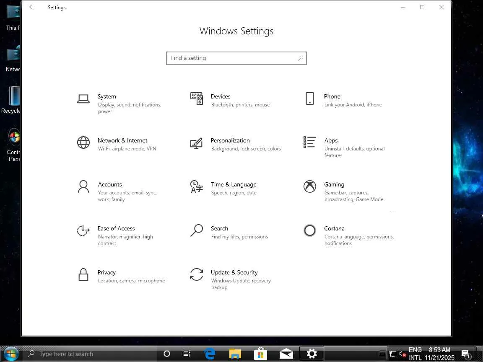Open the Devices keyboard-speaker icon
This screenshot has width=483, height=362.
[x=197, y=98]
